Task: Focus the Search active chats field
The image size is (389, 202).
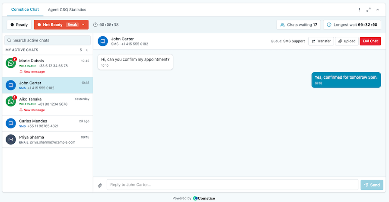Action: pyautogui.click(x=48, y=40)
